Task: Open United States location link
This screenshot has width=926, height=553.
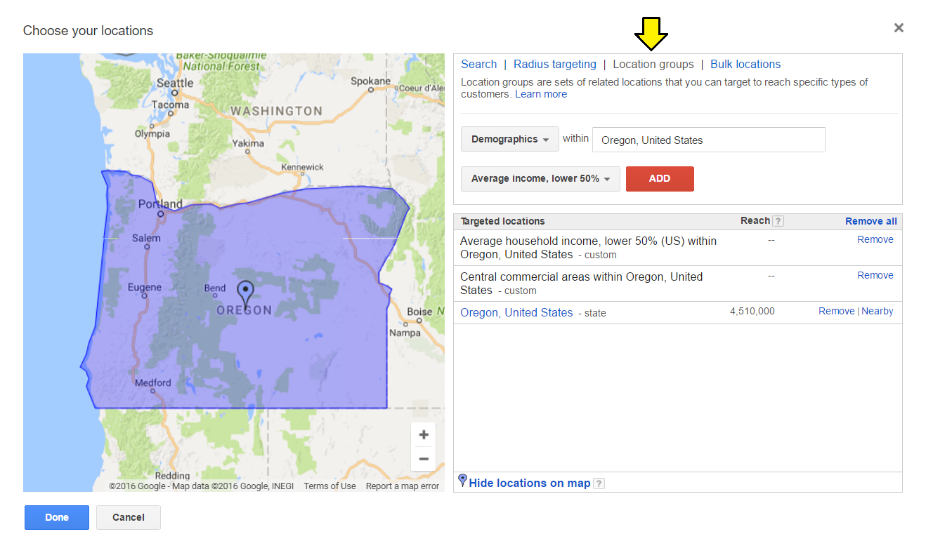Action: [x=539, y=313]
